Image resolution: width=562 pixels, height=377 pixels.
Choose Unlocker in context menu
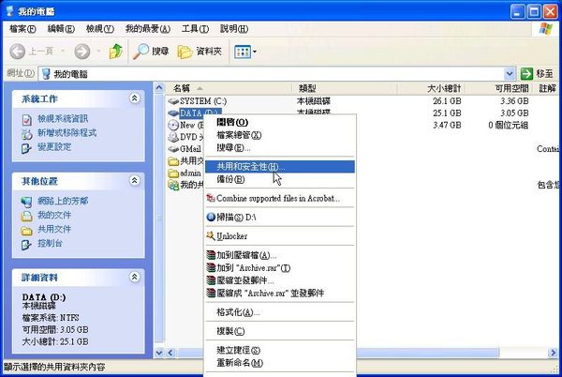tap(280, 236)
